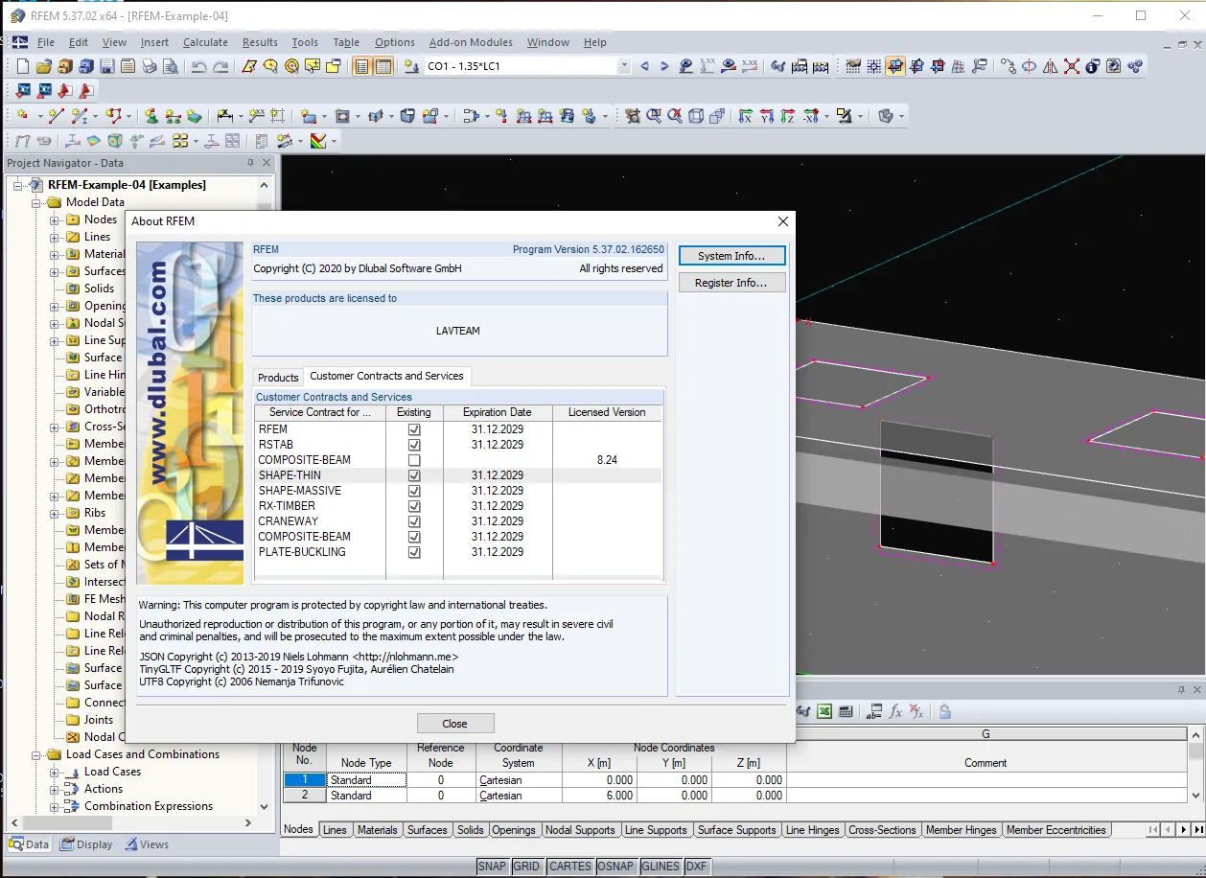Click the RFEM application icon in the title bar
Screen dimensions: 1206x878
[18, 16]
